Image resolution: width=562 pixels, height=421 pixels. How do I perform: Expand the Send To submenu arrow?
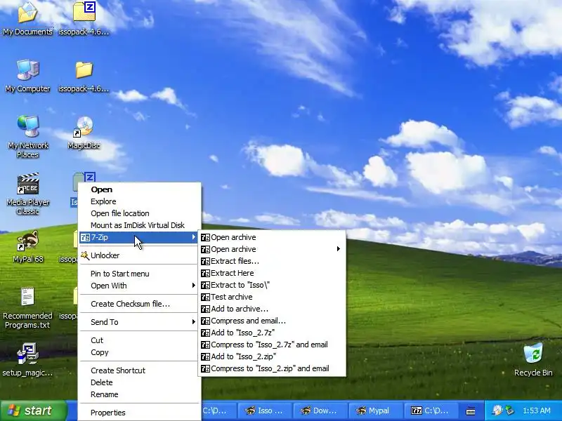point(194,322)
